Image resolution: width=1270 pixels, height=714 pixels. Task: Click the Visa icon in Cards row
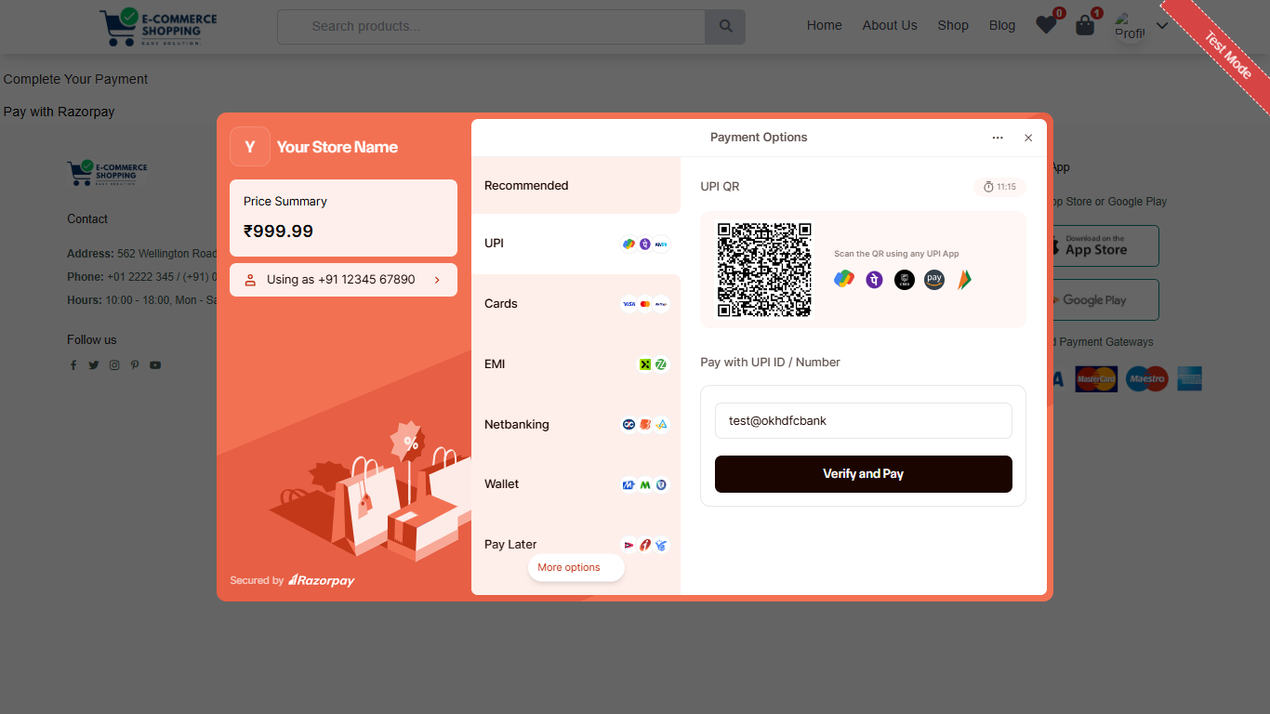628,304
